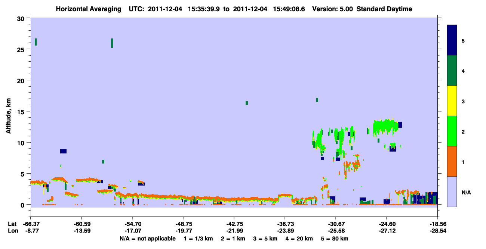The height and width of the screenshot is (249, 486).
Task: Click longitude value -25.58
Action: [336, 231]
